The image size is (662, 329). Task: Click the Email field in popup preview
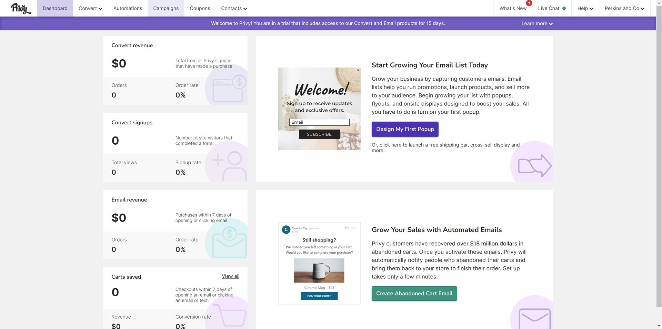click(319, 122)
